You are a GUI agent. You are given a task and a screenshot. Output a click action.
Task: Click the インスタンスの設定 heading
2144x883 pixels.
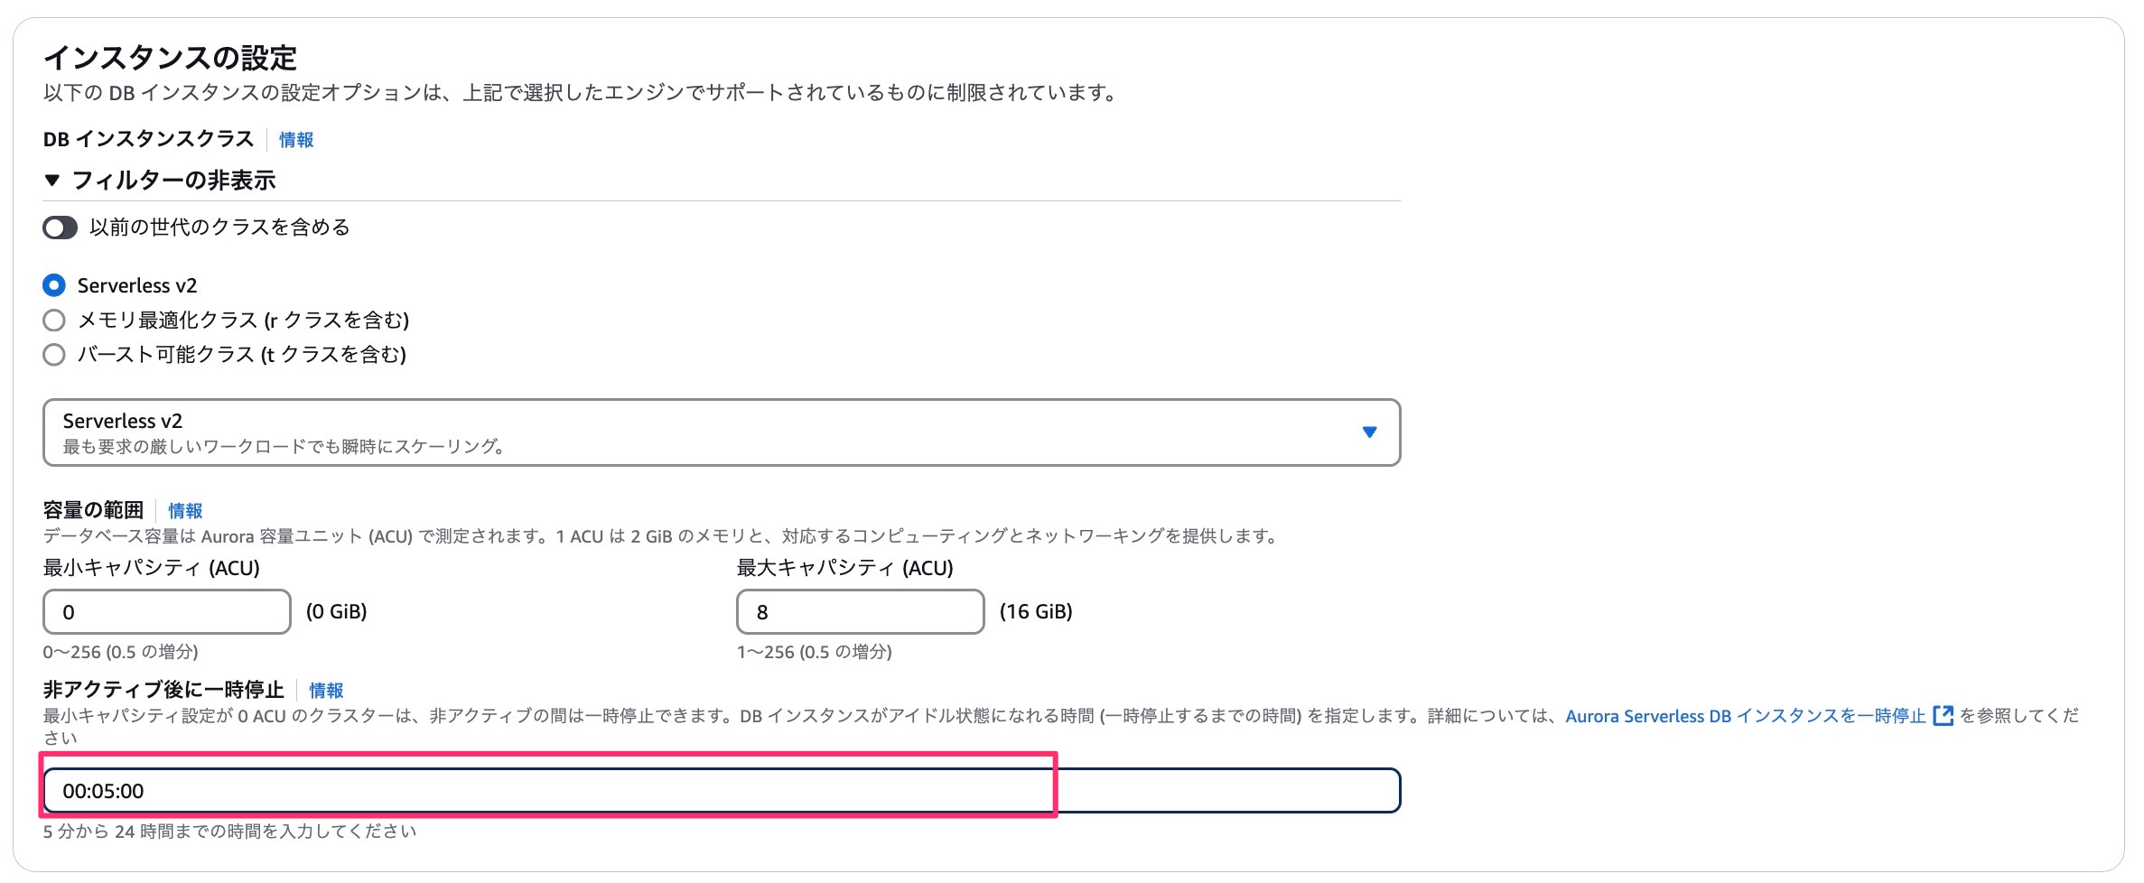click(170, 58)
